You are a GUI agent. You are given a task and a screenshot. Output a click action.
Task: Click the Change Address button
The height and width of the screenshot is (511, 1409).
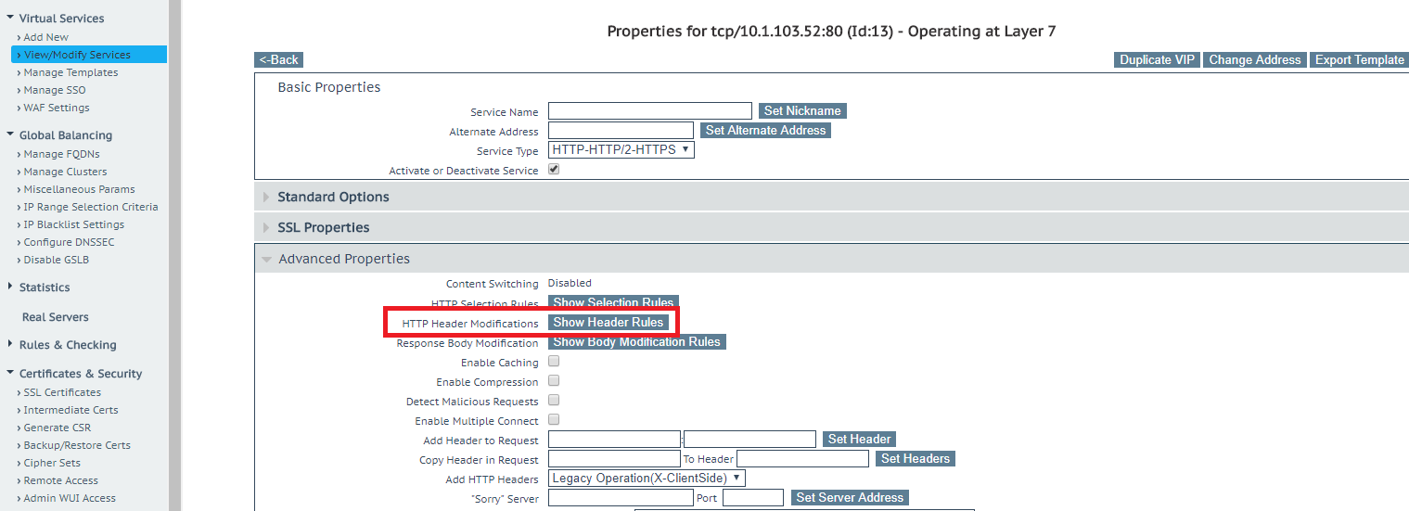click(1255, 59)
